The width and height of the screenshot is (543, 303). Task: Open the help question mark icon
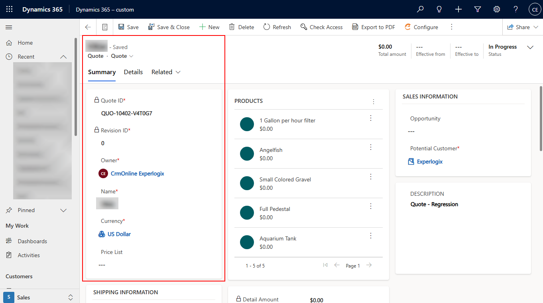[x=516, y=10]
